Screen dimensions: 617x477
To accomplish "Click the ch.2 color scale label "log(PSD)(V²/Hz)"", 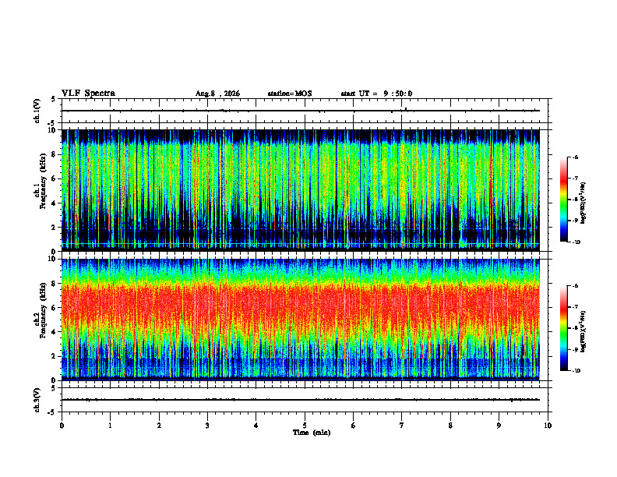I will tap(584, 331).
